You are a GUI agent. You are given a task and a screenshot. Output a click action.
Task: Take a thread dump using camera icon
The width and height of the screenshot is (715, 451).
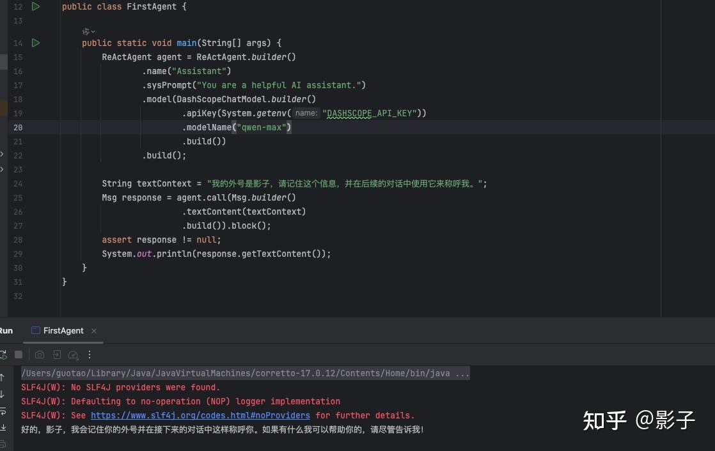(x=40, y=355)
